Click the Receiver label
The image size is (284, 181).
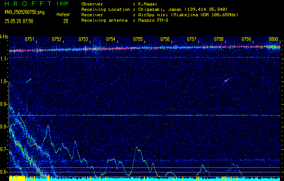pyautogui.click(x=92, y=15)
